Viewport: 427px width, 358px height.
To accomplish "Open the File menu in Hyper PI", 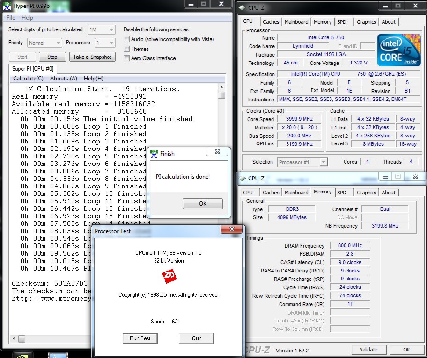I will click(11, 18).
